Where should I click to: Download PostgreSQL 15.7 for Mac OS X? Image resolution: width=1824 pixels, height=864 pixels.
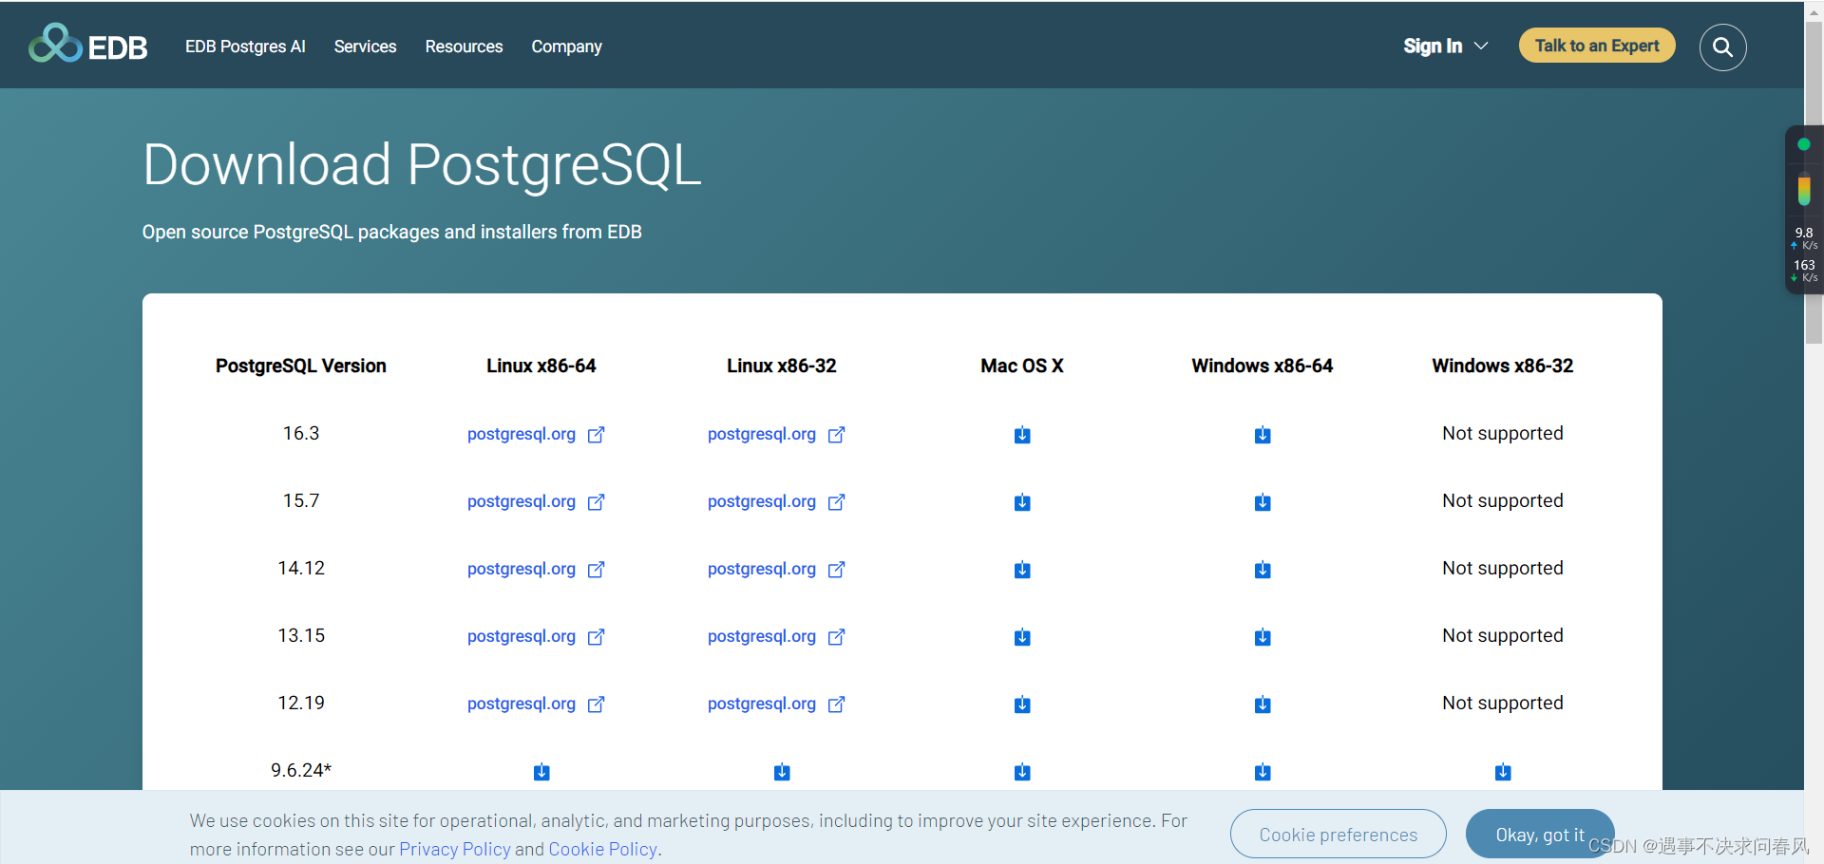pos(1022,502)
